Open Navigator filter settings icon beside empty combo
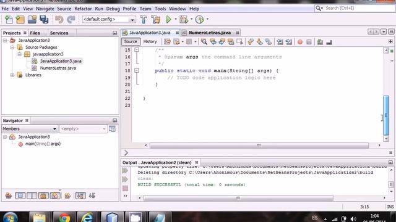 tap(113, 129)
